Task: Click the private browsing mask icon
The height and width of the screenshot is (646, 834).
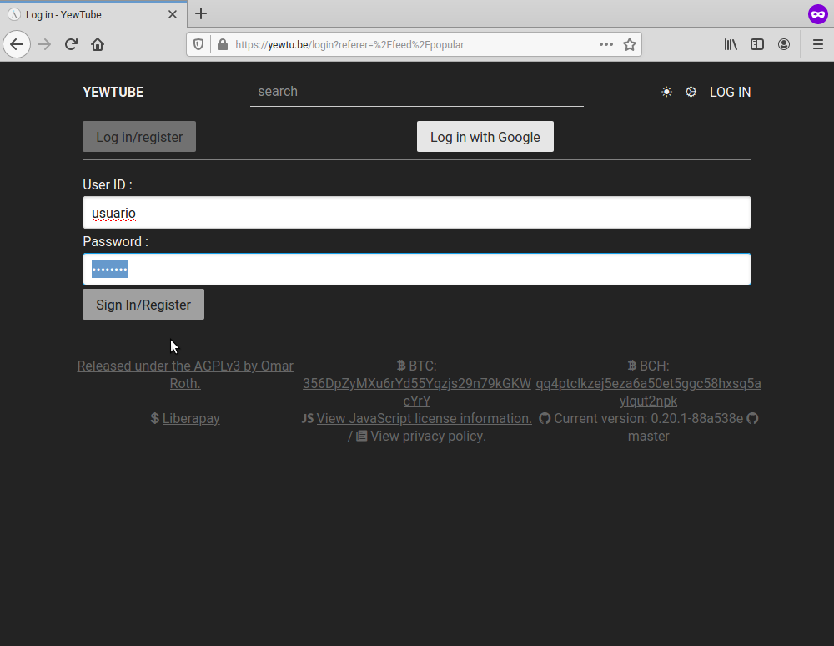Action: 818,14
